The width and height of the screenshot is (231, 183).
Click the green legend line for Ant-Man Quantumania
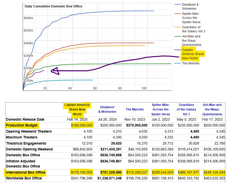point(177,36)
